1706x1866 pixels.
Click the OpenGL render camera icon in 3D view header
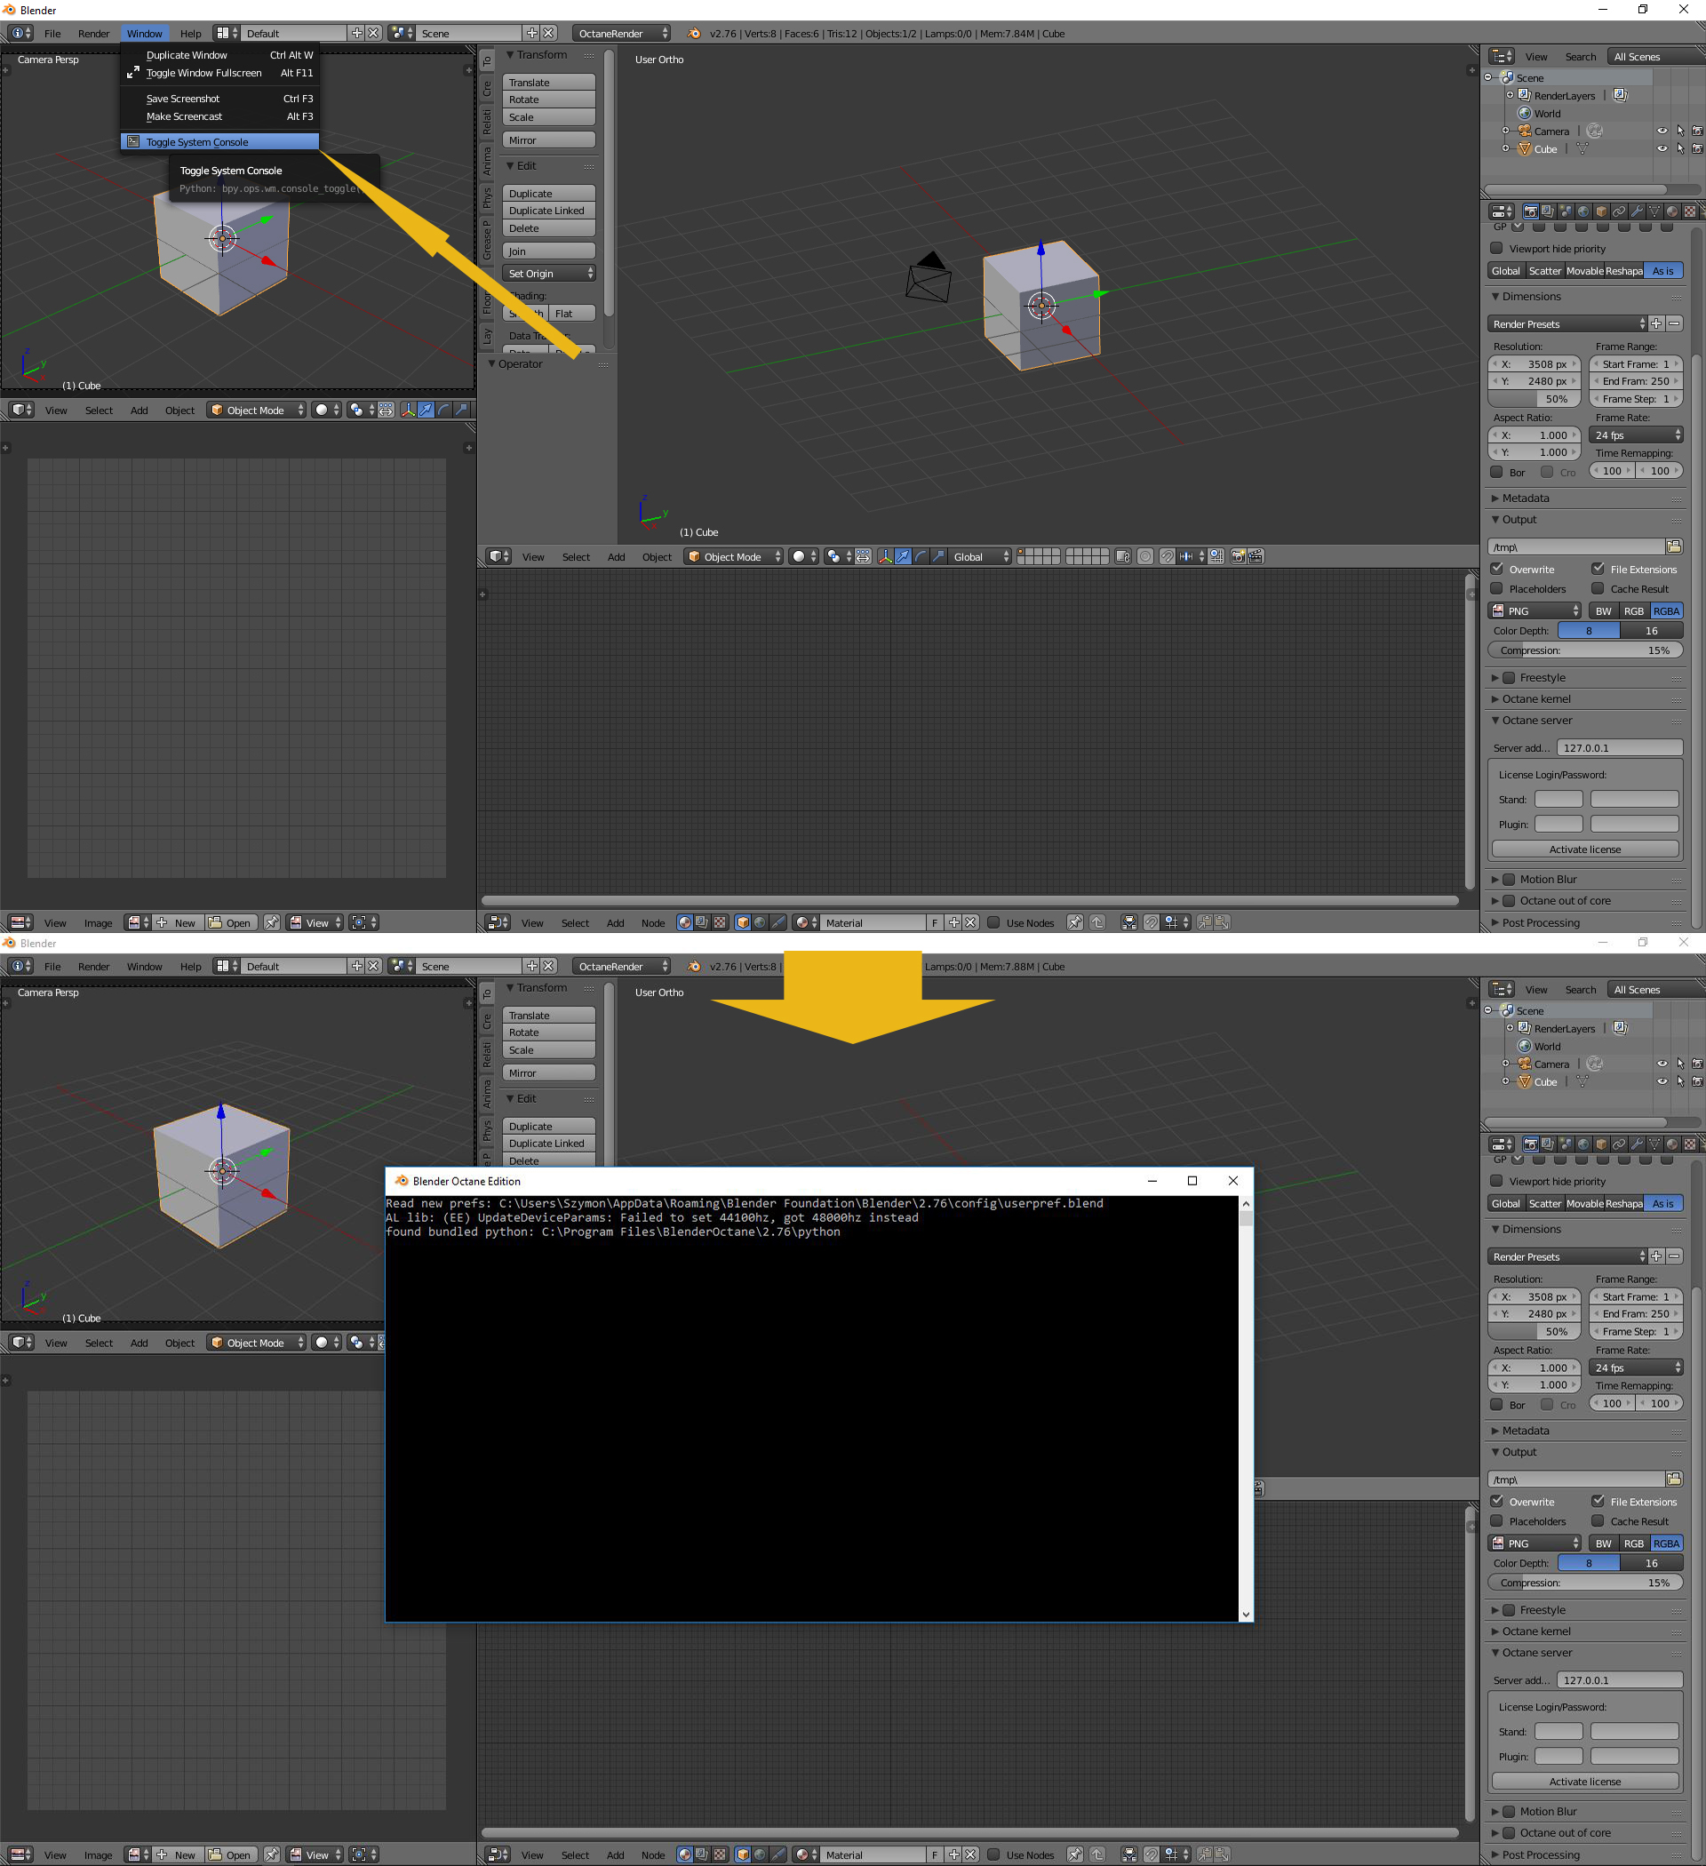click(x=1238, y=556)
